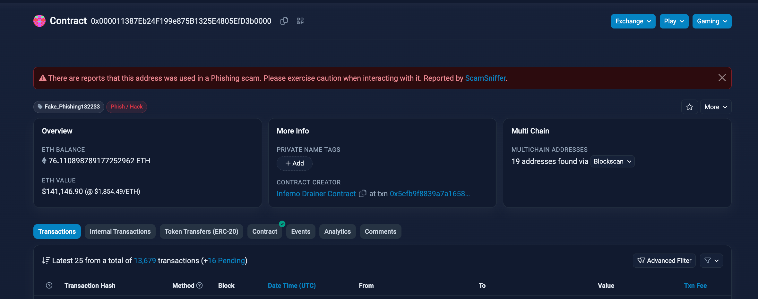The image size is (758, 299).
Task: Open the Advanced Filter
Action: [664, 261]
